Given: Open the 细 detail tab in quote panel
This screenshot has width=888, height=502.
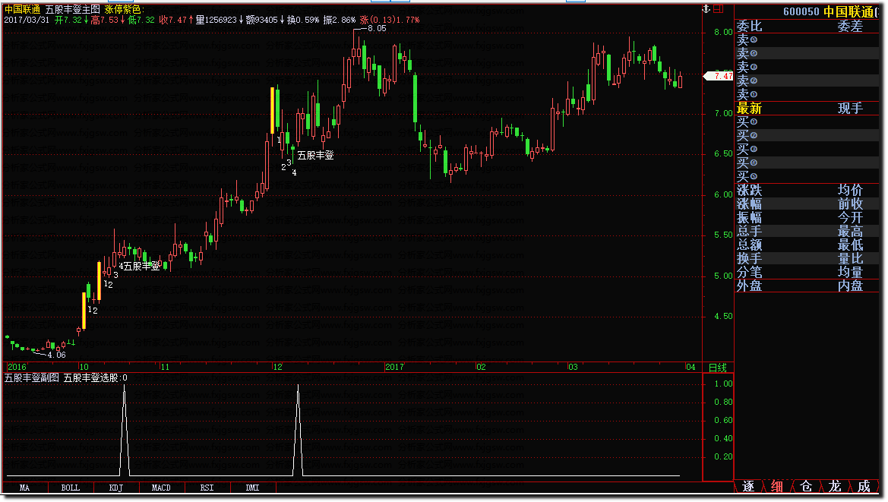Looking at the screenshot, I should tap(777, 486).
